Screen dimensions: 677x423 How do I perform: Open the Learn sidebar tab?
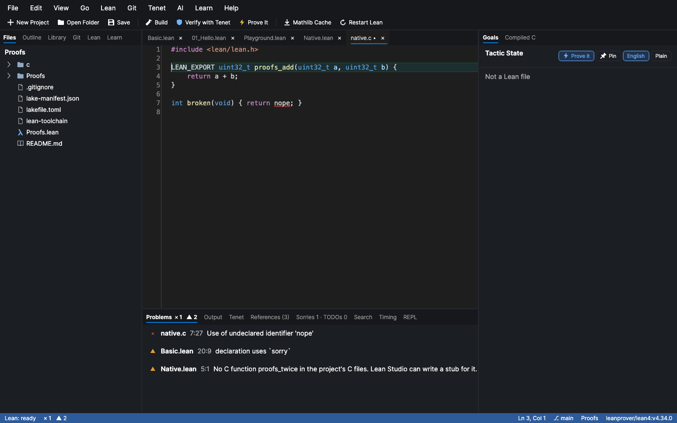click(x=115, y=38)
